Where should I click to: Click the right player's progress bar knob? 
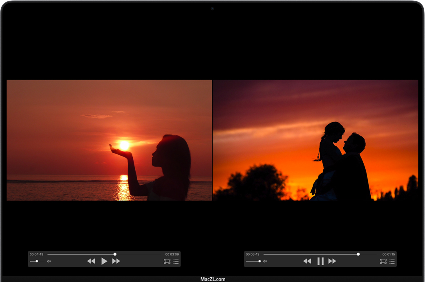358,254
